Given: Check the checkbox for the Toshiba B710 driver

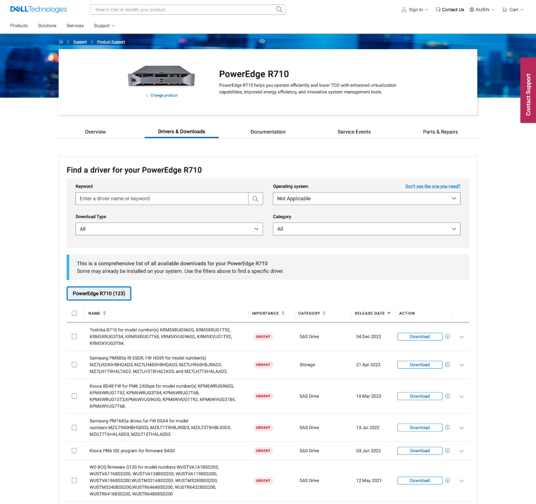Looking at the screenshot, I should 74,336.
